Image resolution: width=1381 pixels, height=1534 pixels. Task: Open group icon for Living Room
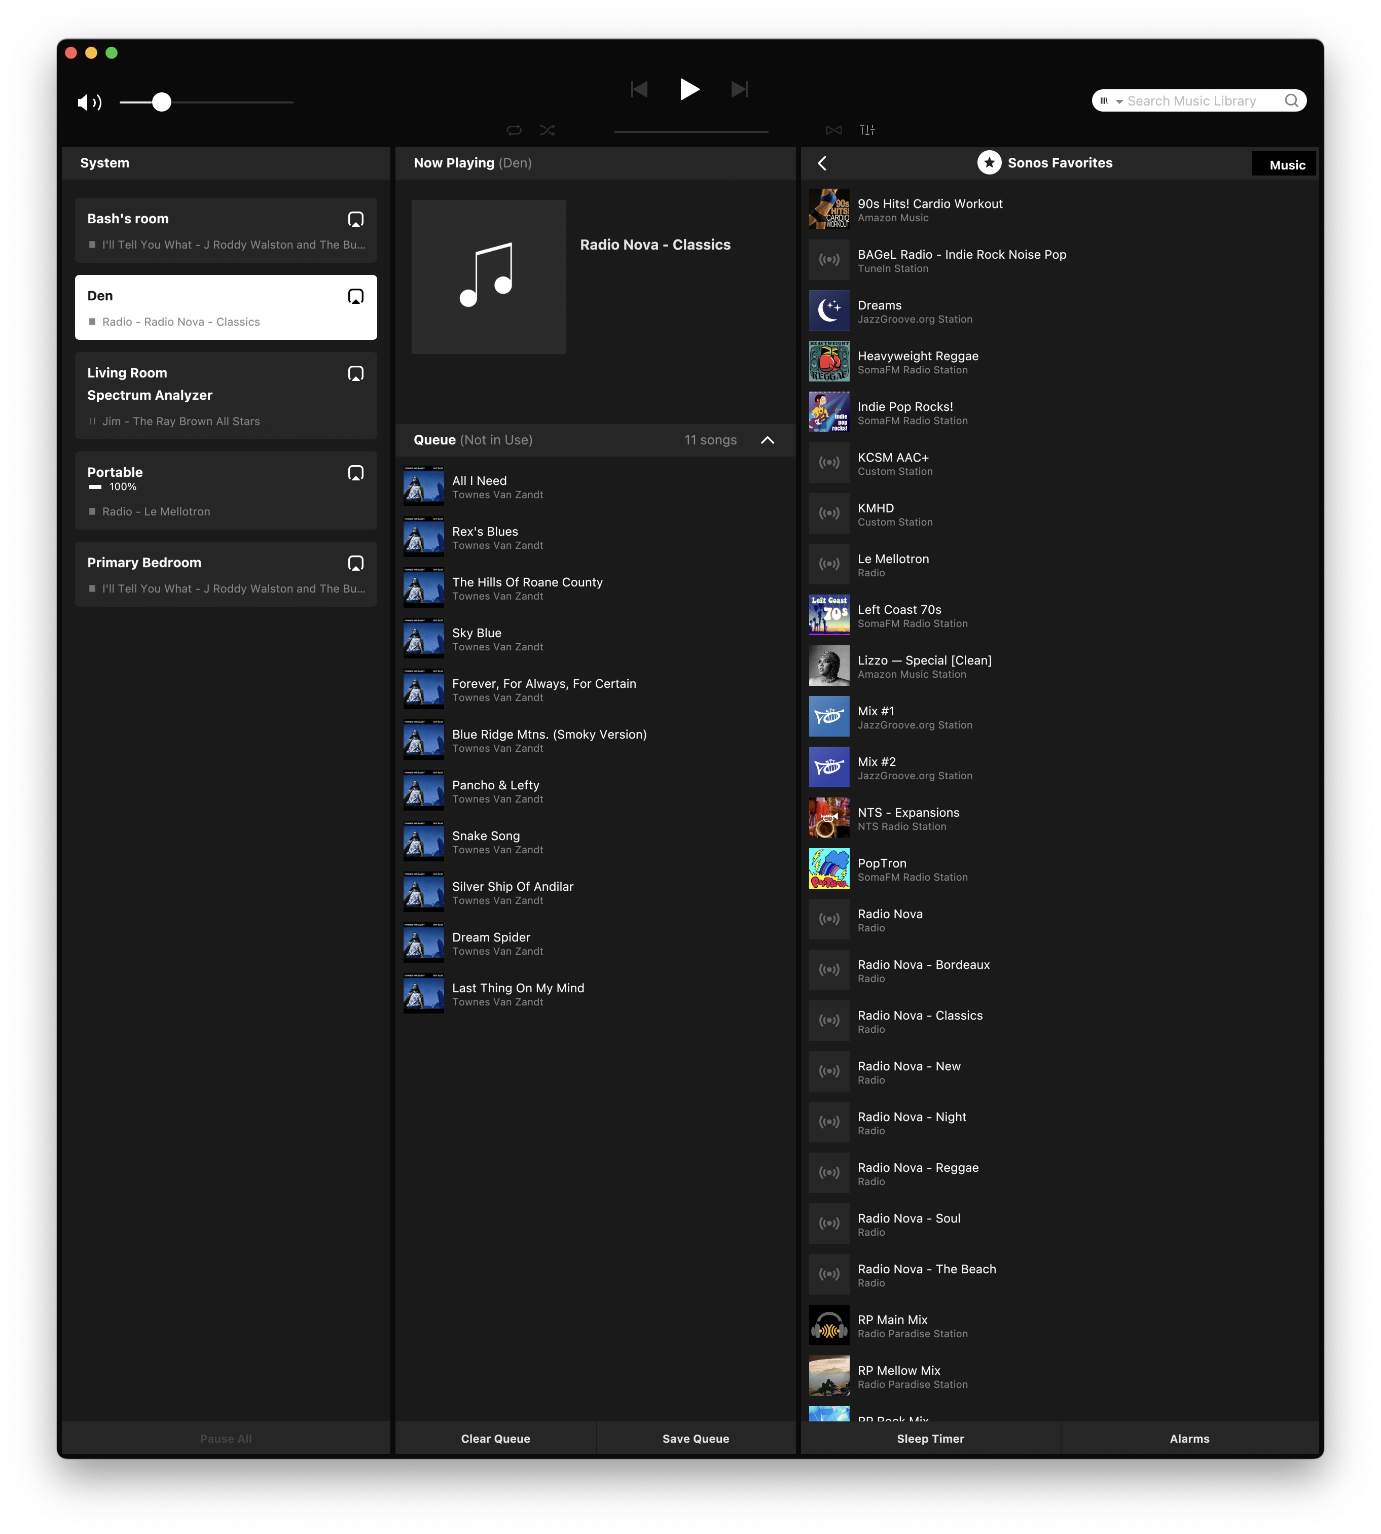click(x=355, y=374)
